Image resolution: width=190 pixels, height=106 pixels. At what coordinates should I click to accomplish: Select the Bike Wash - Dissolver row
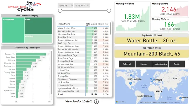point(83,79)
